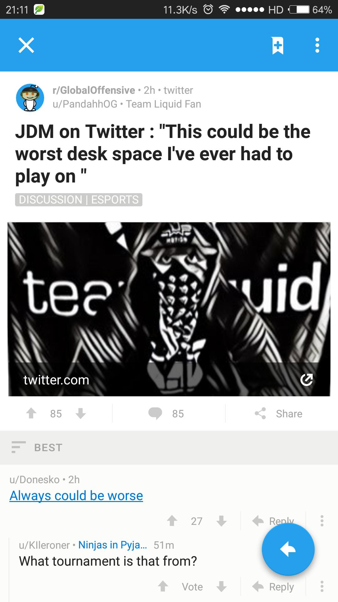Open the options menu for u/Donesko's comment
338x602 pixels.
(x=322, y=521)
